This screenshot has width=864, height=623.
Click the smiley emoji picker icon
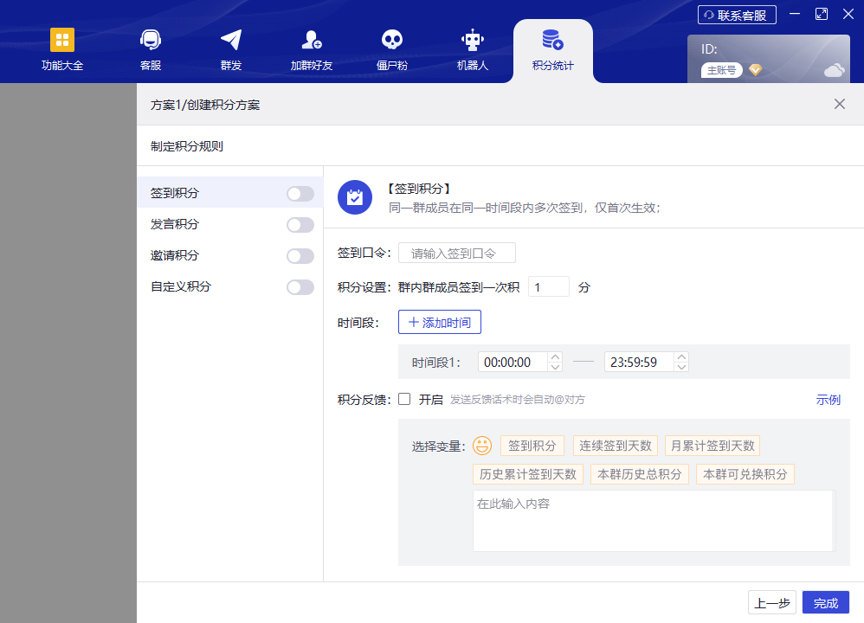click(482, 446)
